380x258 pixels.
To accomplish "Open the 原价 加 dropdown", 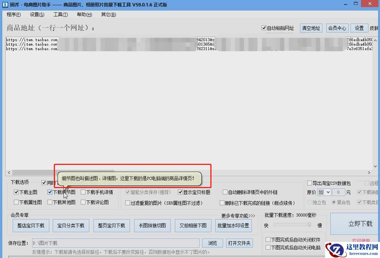I will click(x=324, y=192).
